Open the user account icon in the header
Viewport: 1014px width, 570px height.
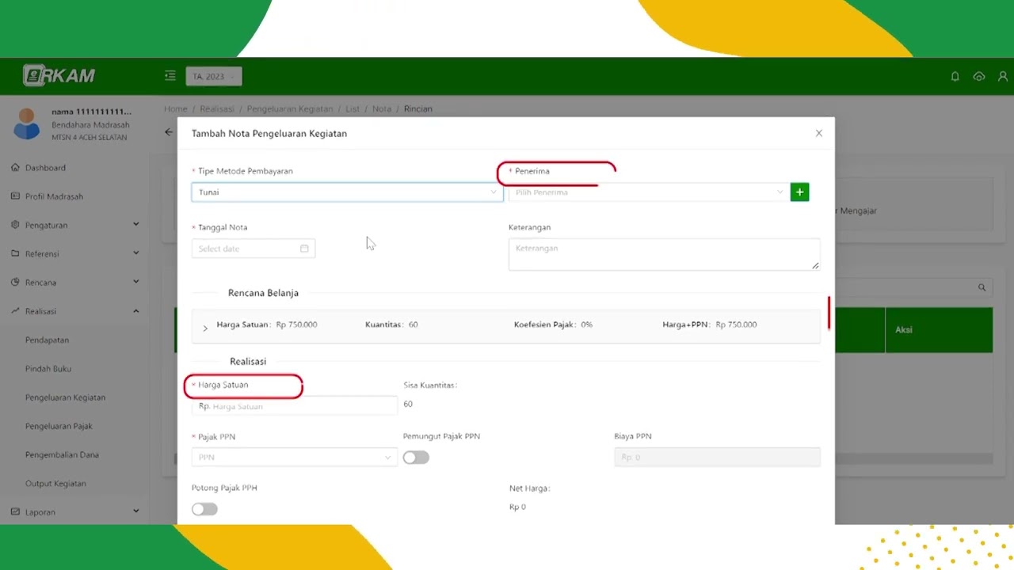[1003, 77]
